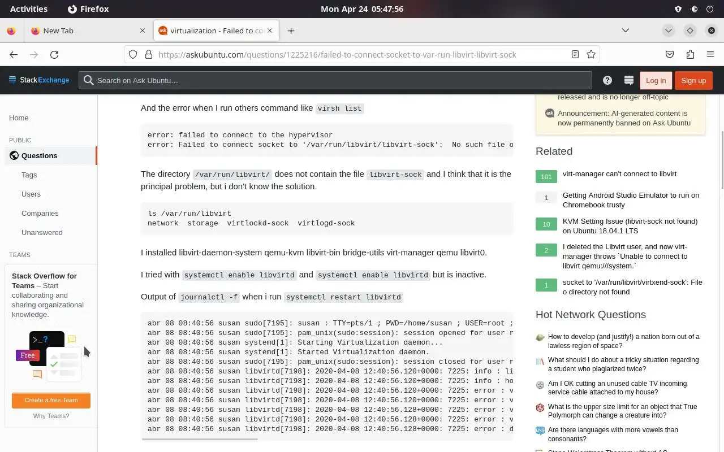The height and width of the screenshot is (452, 724).
Task: Open the system volume indicator
Action: tap(694, 9)
